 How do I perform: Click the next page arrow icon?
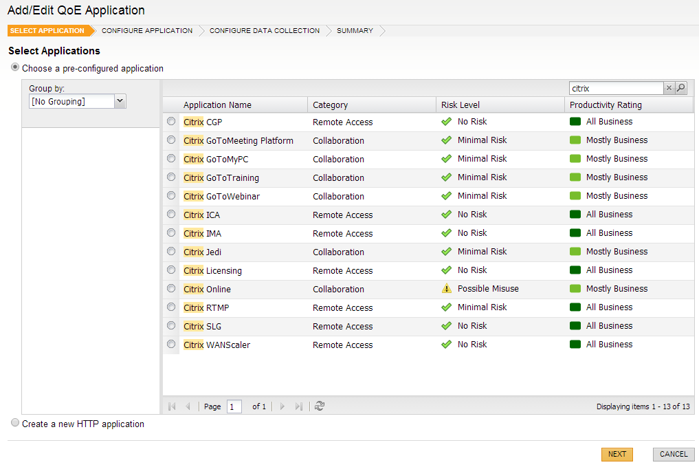tap(282, 406)
